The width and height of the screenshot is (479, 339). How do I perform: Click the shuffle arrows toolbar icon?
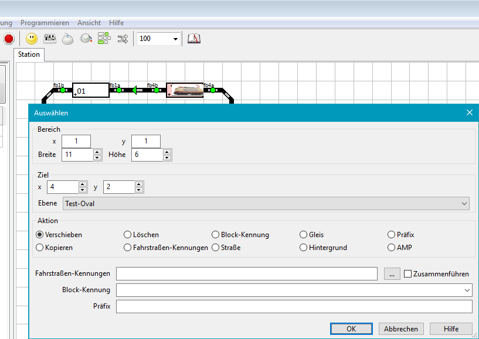[123, 39]
